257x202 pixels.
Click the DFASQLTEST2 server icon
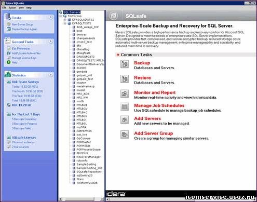[69, 23]
